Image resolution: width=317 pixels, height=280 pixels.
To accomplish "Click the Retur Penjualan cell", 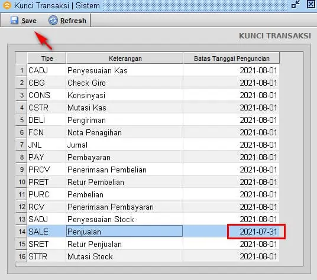I will [x=125, y=244].
